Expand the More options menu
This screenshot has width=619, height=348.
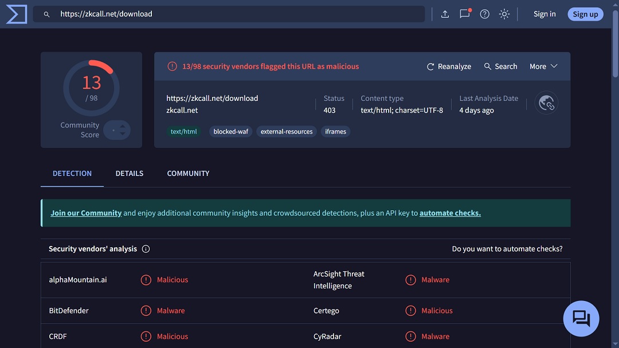click(x=542, y=66)
